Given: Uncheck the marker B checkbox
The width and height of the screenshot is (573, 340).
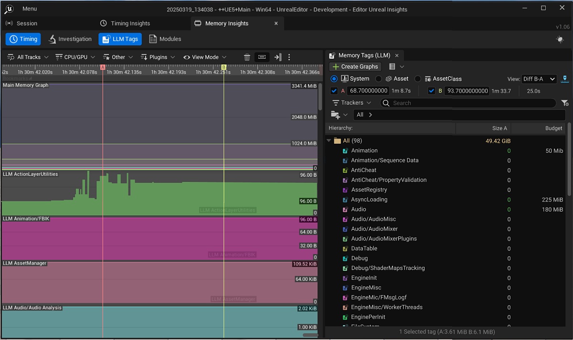Looking at the screenshot, I should [432, 91].
